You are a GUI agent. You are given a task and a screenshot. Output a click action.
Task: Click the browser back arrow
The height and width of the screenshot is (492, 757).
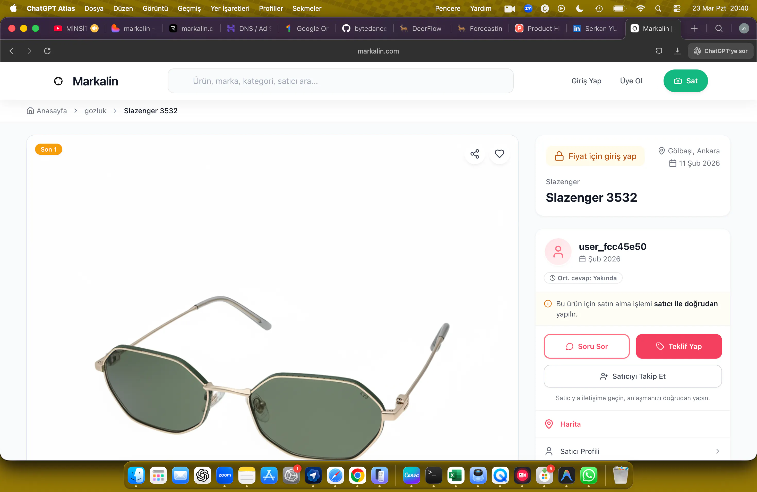(11, 51)
